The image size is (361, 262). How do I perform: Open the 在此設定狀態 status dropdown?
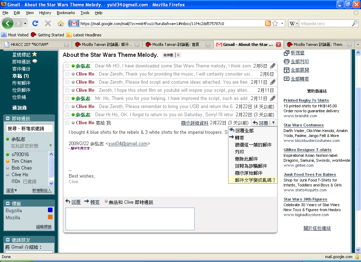[50, 146]
